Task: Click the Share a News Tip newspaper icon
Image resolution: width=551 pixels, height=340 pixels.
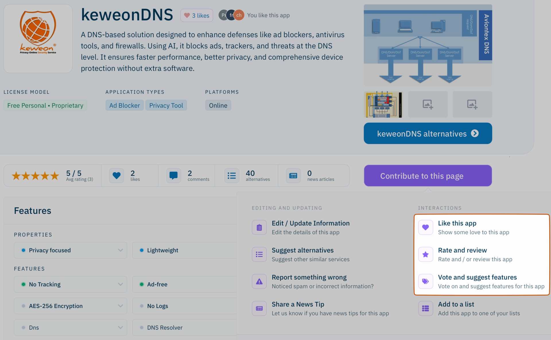Action: tap(259, 308)
